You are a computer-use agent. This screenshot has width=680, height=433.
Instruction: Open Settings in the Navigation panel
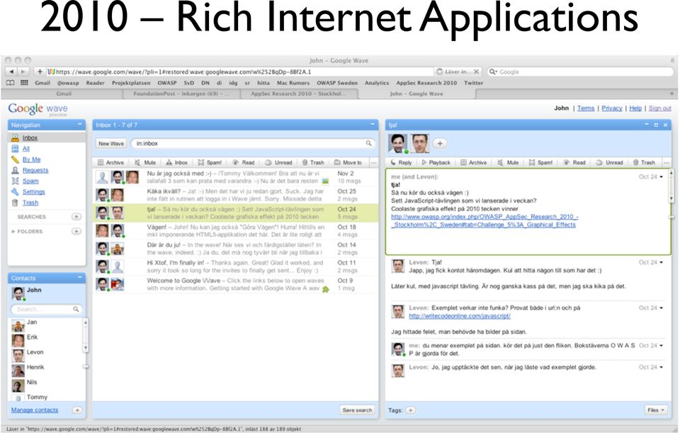(33, 191)
